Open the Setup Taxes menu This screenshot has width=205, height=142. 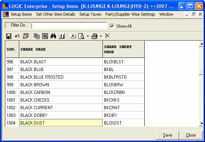tap(90, 14)
